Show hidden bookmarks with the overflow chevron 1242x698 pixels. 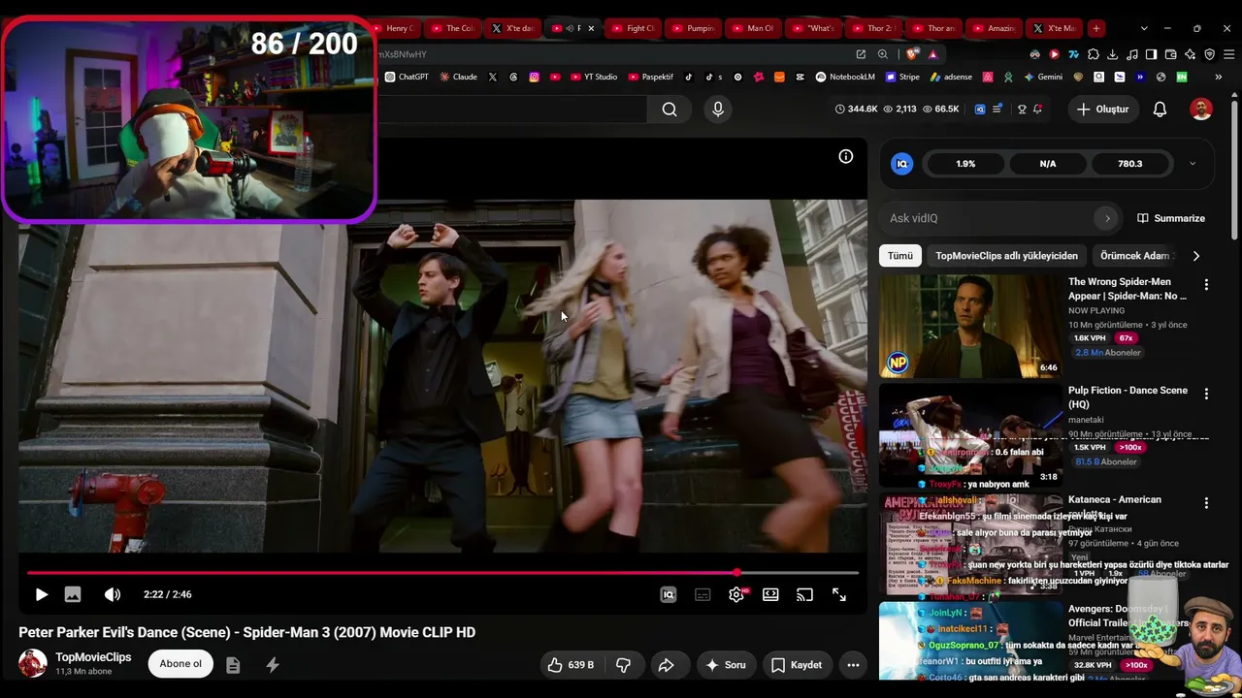click(1220, 77)
